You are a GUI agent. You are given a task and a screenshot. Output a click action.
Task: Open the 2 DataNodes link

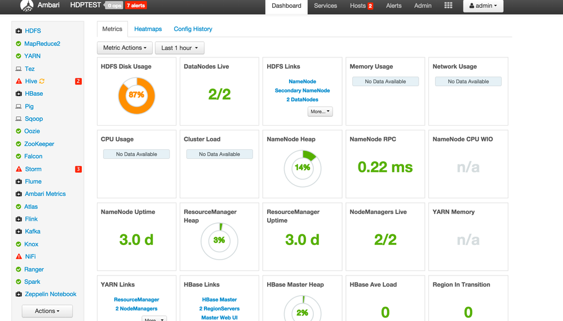(302, 99)
